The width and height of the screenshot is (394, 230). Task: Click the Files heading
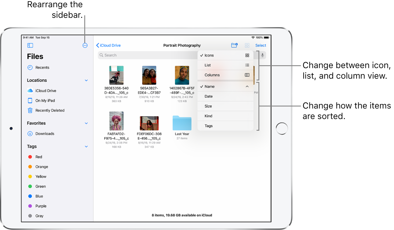35,56
